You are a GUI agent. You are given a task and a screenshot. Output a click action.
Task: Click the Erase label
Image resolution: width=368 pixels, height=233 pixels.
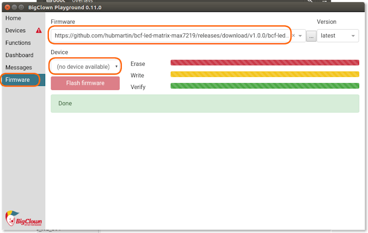(138, 64)
